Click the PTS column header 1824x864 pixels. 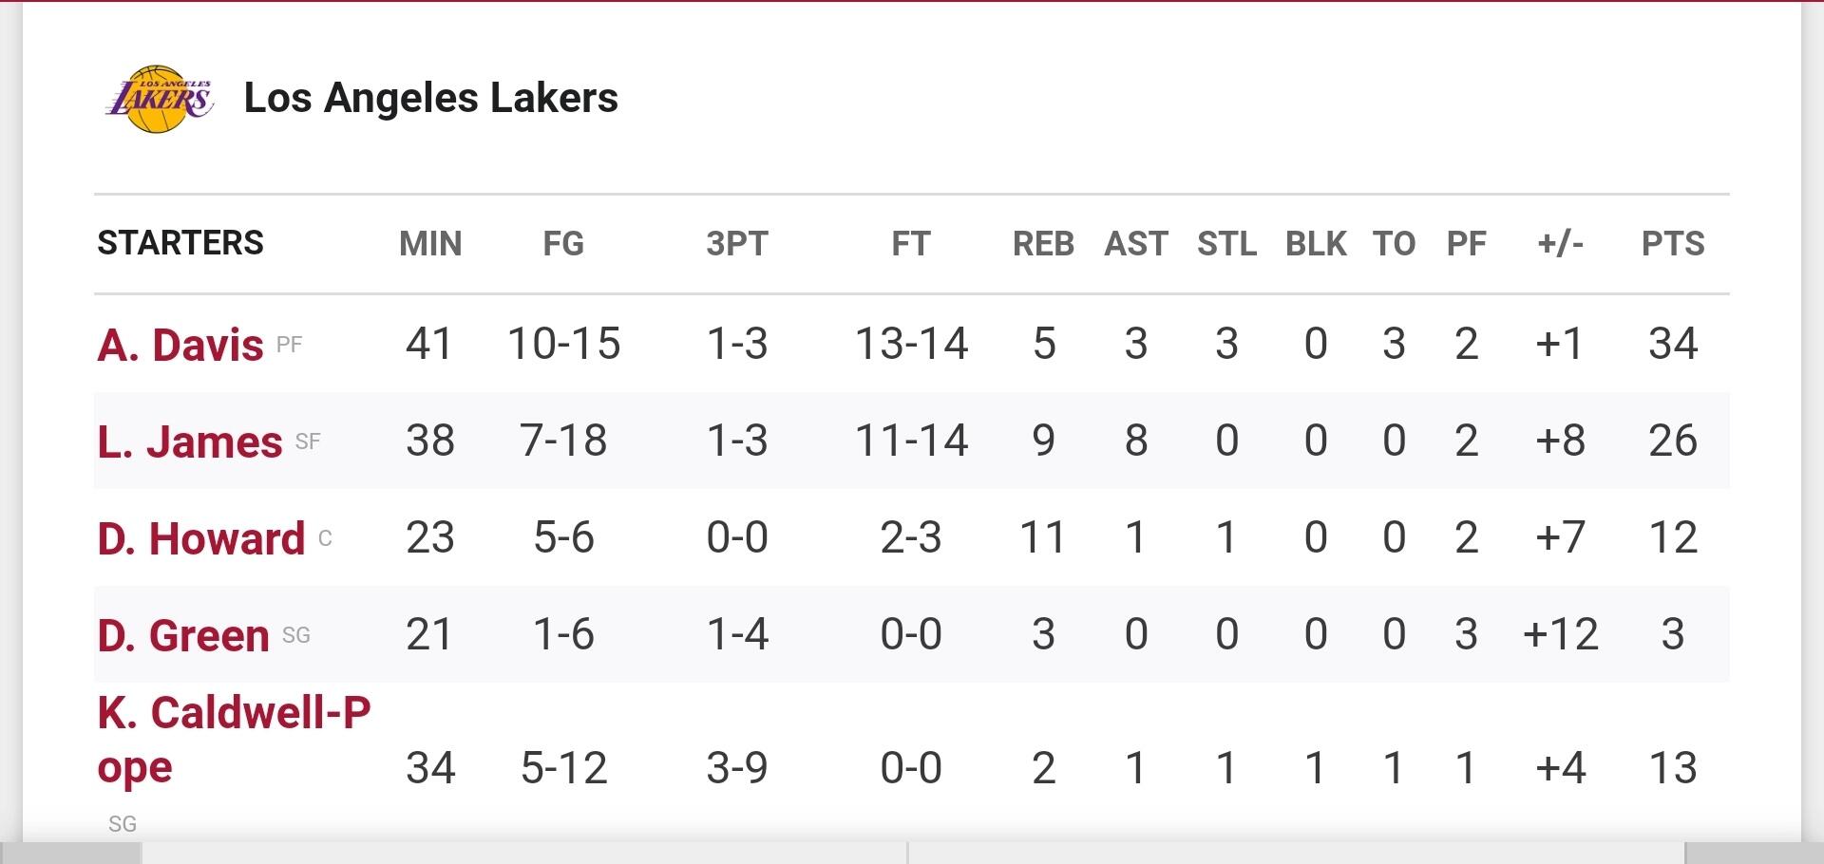[x=1673, y=244]
